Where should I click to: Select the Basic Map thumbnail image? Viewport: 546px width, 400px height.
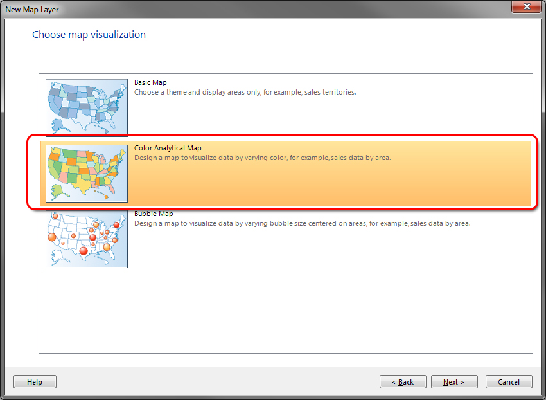pyautogui.click(x=87, y=107)
